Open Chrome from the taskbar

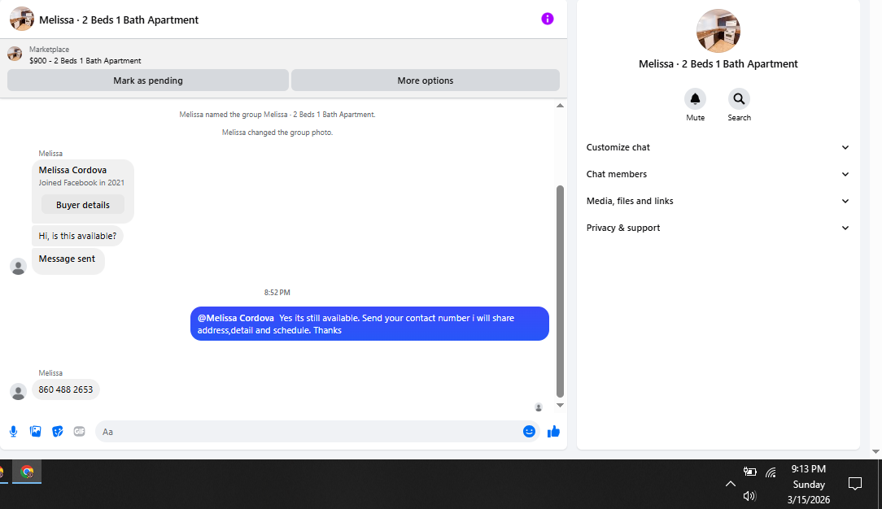click(26, 472)
